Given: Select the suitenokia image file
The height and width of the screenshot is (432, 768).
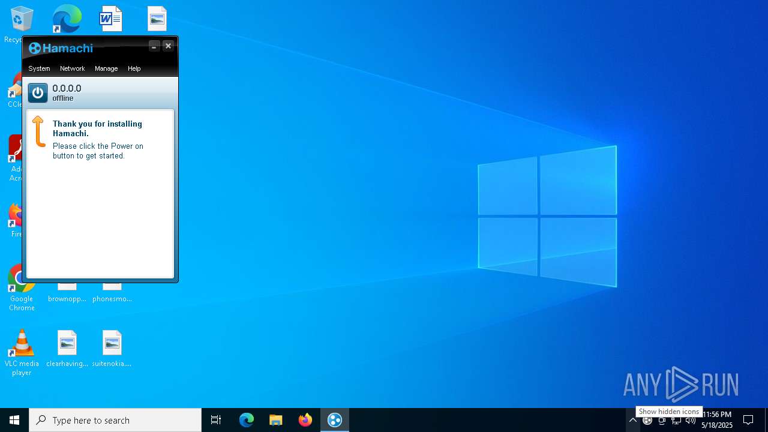Looking at the screenshot, I should point(112,349).
